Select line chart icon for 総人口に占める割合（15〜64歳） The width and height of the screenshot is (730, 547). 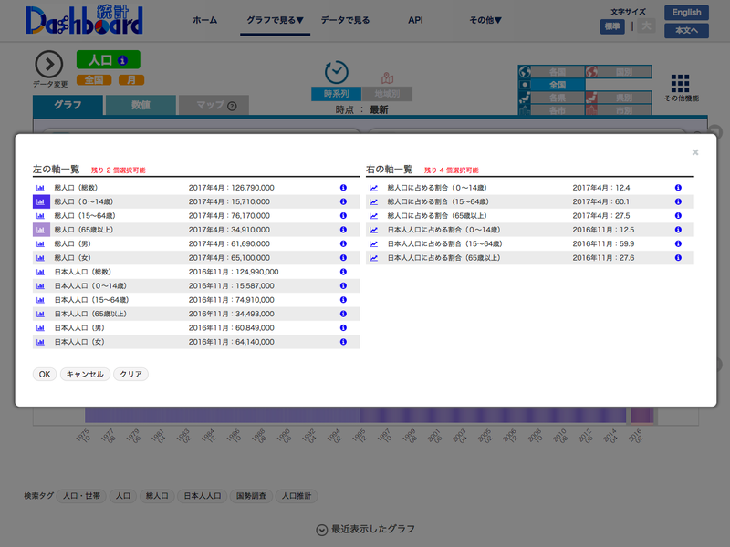(x=373, y=201)
